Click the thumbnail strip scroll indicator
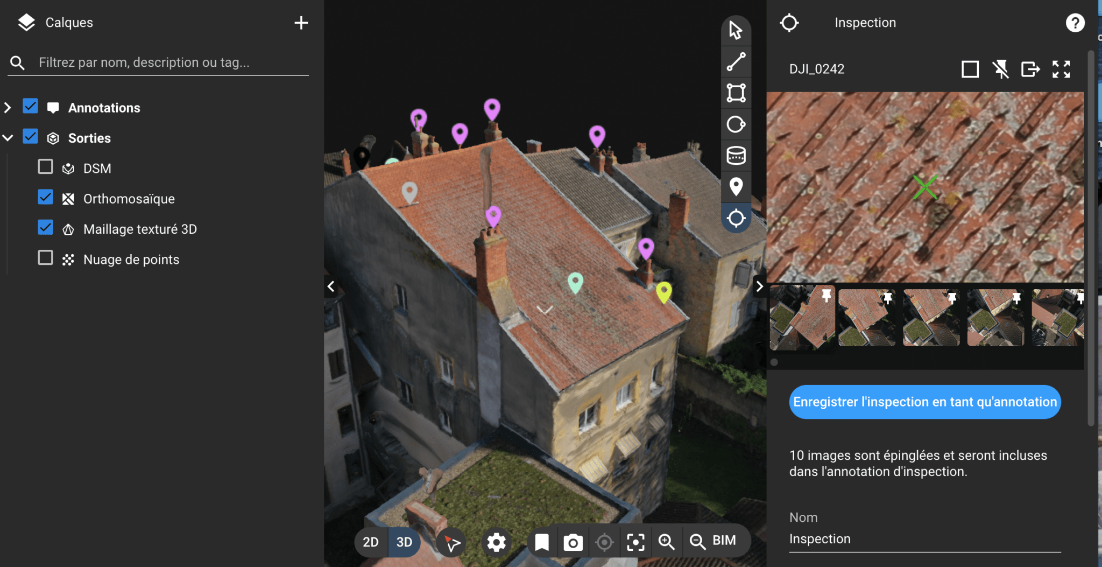This screenshot has height=567, width=1102. point(774,362)
